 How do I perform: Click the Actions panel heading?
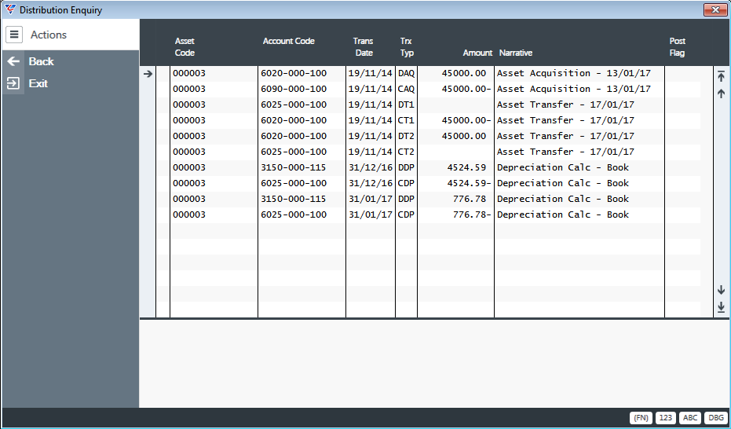point(49,35)
